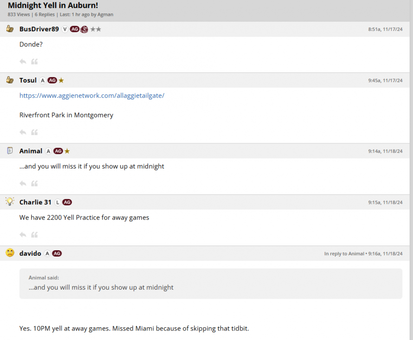413x340 pixels.
Task: Open BusDriver89's user profile
Action: coord(39,29)
